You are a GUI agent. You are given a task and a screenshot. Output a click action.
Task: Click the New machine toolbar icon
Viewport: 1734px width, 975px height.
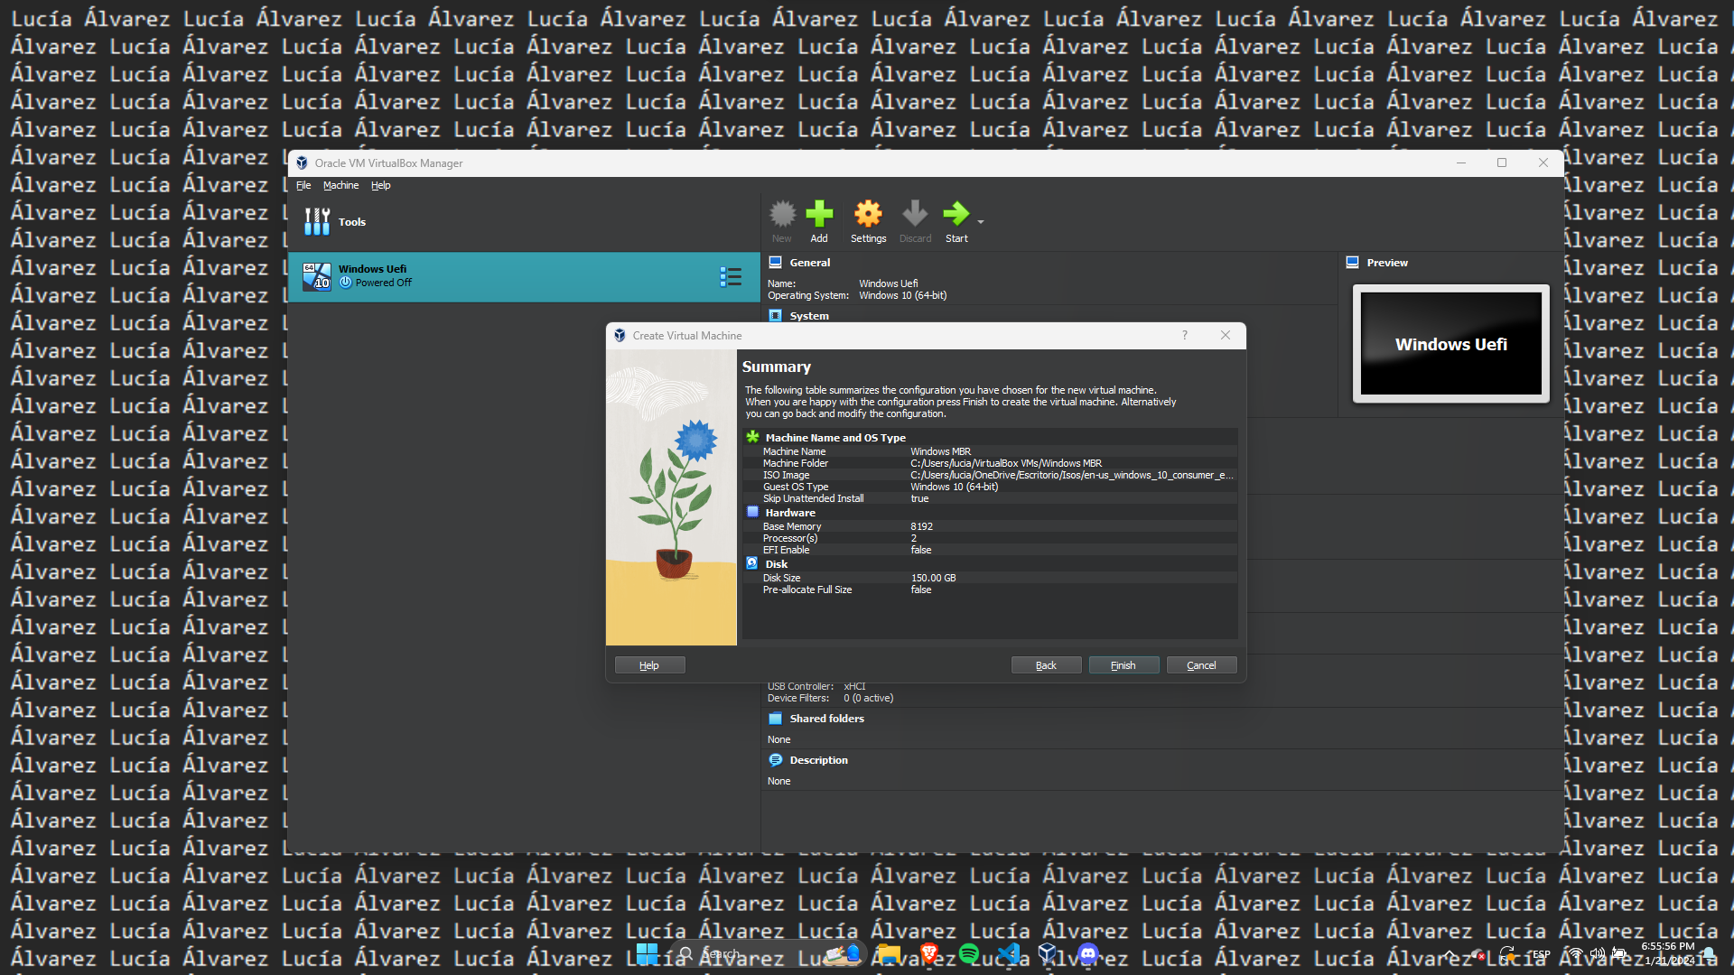click(x=781, y=215)
